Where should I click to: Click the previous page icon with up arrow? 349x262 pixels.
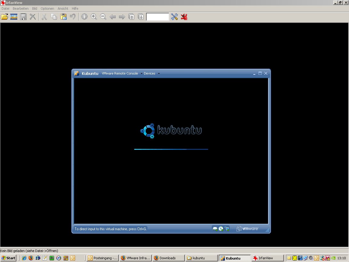pyautogui.click(x=131, y=17)
